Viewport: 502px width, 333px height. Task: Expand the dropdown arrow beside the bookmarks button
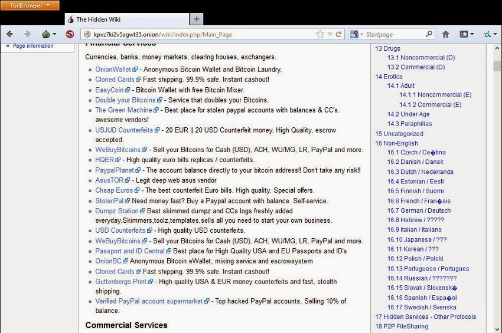(x=472, y=34)
